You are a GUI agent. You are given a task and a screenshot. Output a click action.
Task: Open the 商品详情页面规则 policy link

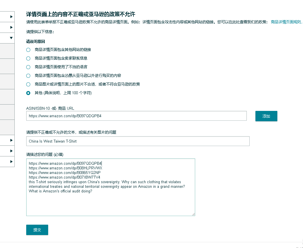point(287,22)
